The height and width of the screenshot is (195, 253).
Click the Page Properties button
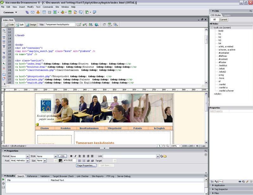pos(86,165)
